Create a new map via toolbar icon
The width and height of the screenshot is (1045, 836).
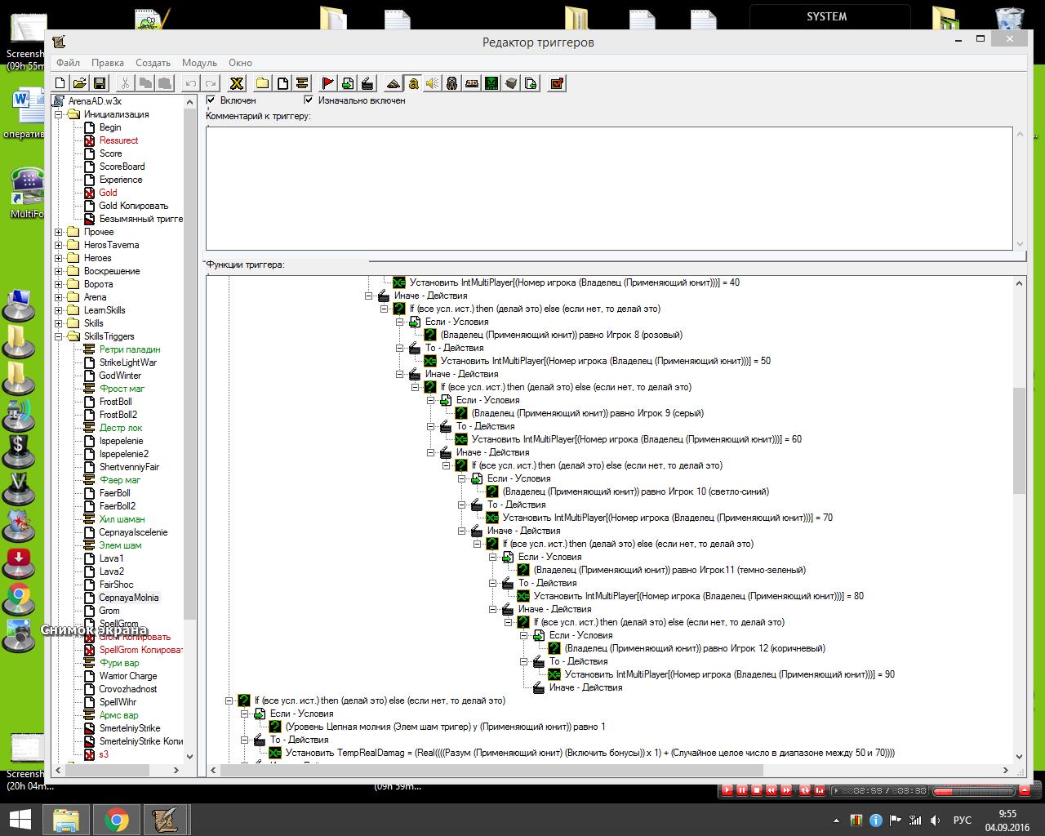tap(60, 83)
